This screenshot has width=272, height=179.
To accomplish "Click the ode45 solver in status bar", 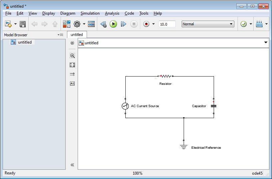I will pos(257,173).
